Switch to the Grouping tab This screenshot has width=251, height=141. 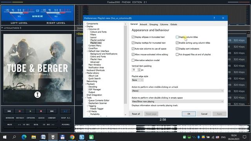(x=153, y=24)
